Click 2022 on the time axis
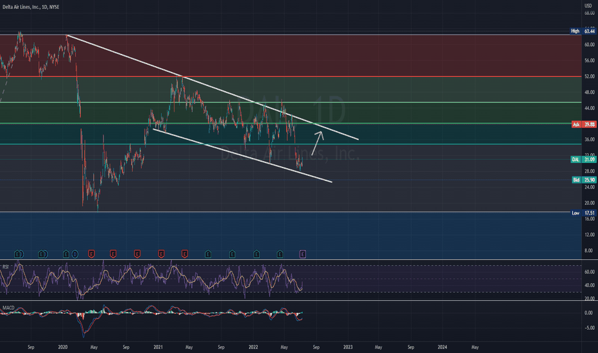Viewport: 598px width, 353px height. pyautogui.click(x=253, y=347)
